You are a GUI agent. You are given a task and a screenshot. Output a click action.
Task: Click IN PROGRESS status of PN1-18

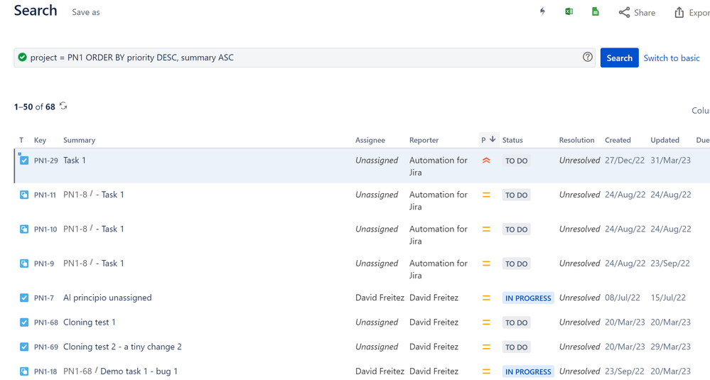528,372
